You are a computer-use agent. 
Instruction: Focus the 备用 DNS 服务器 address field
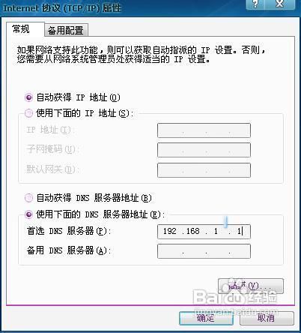tap(204, 251)
